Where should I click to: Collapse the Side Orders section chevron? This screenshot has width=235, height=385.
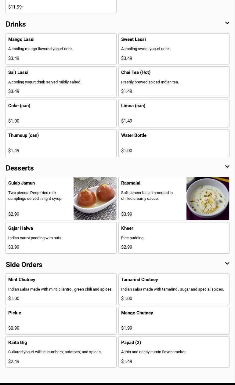click(227, 263)
